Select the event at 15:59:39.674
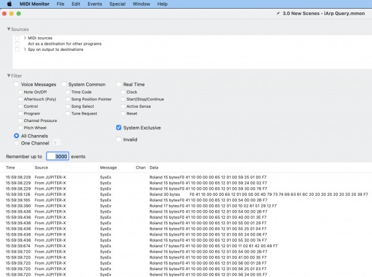Screen dimensions: 372x277 coord(186,246)
